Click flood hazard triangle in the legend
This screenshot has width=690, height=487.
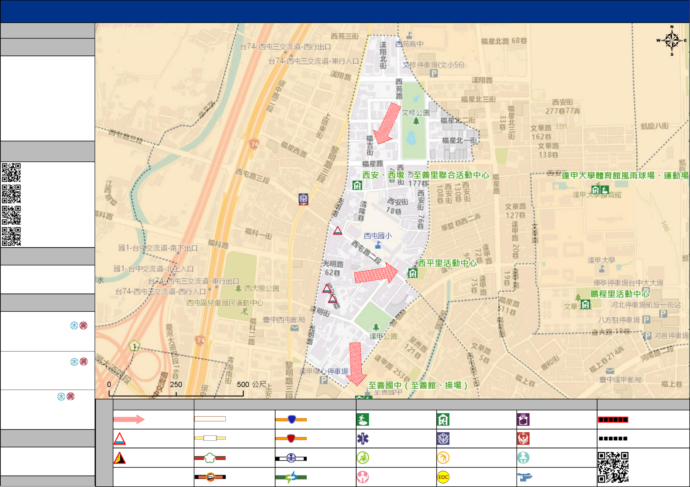(119, 439)
